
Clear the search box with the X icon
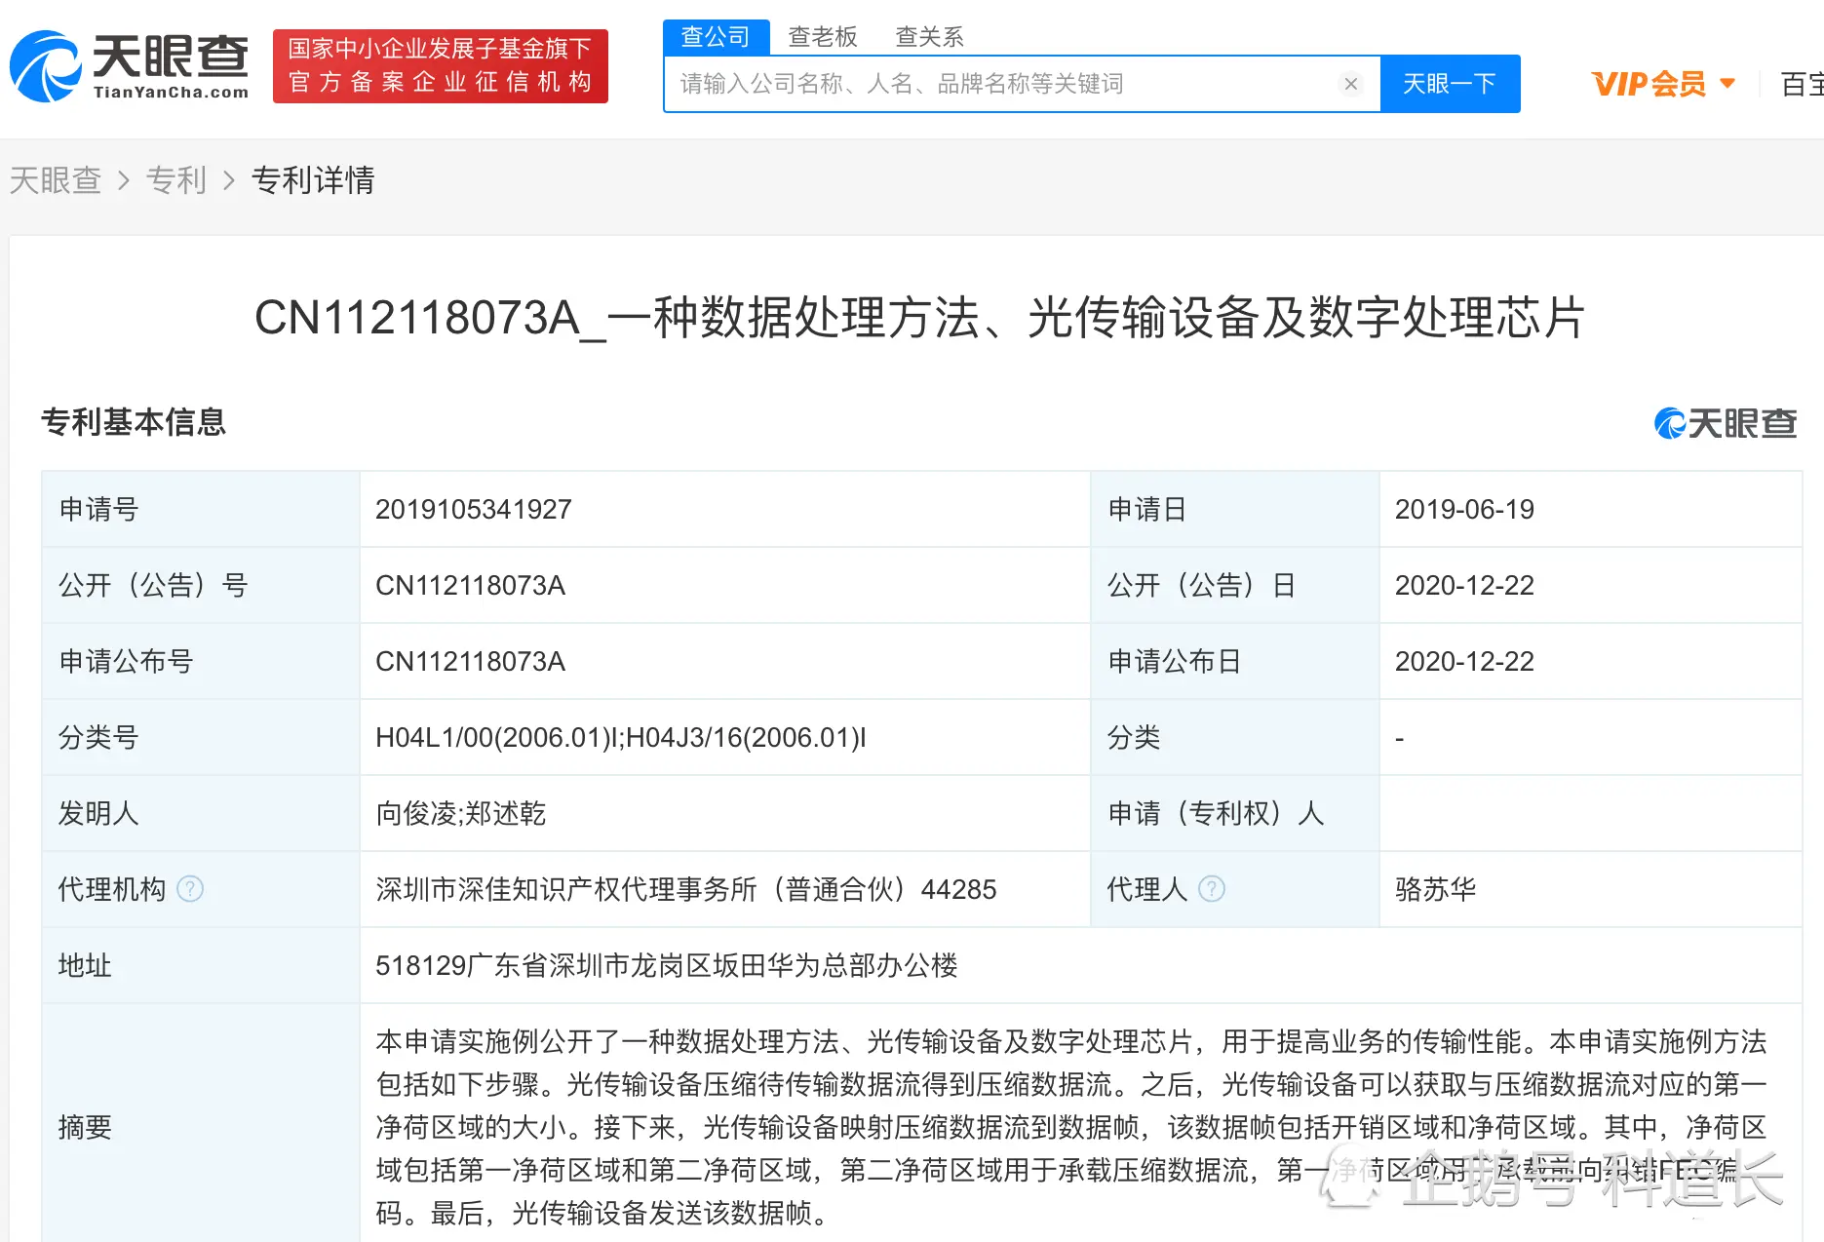pos(1351,84)
